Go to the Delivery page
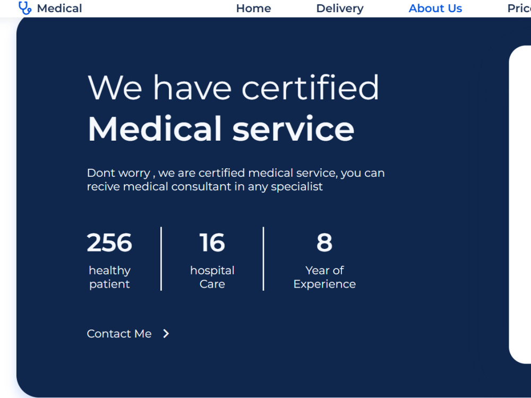The width and height of the screenshot is (531, 398). [x=340, y=8]
